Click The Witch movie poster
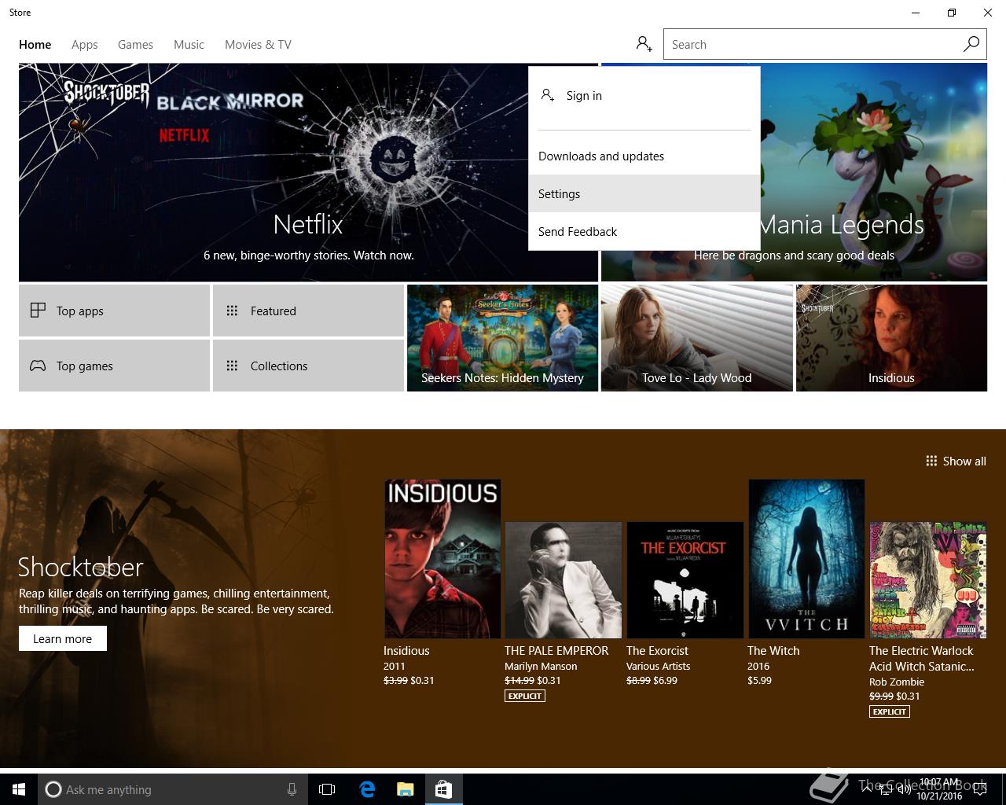1006x805 pixels. point(806,559)
